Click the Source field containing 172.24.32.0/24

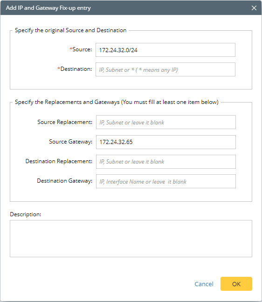(x=165, y=50)
